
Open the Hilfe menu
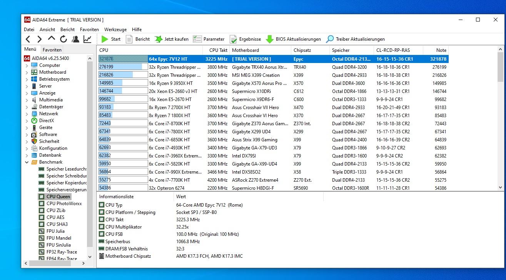tap(137, 30)
